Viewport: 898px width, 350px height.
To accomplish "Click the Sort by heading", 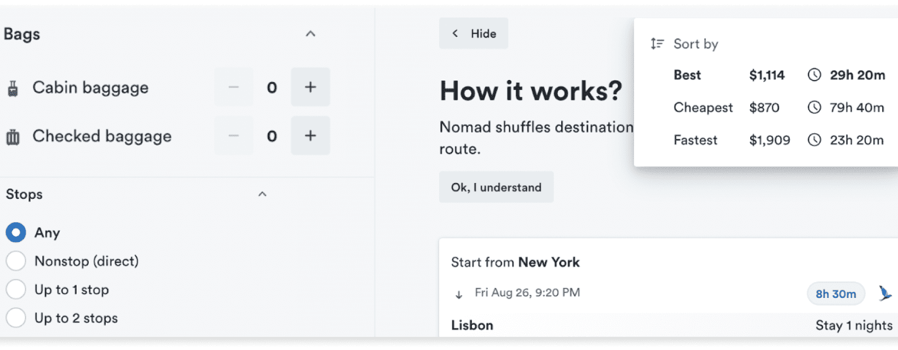I will click(x=695, y=44).
